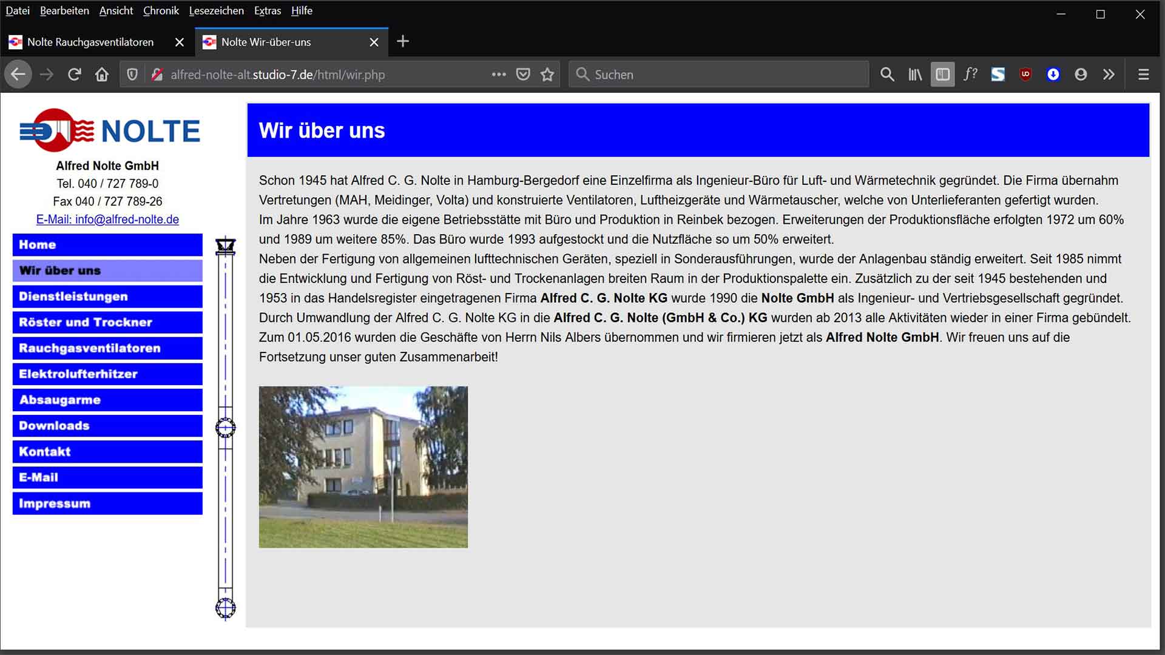The height and width of the screenshot is (655, 1165).
Task: Select Wir über uns sidebar button
Action: pos(107,270)
